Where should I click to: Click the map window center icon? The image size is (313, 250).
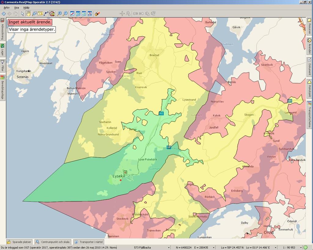pyautogui.click(x=84, y=13)
